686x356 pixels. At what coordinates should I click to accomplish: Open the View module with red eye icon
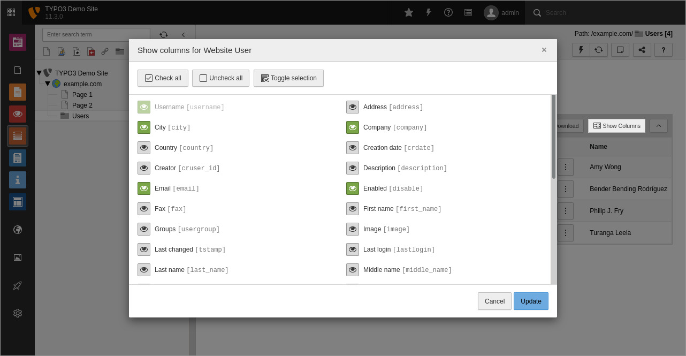pyautogui.click(x=18, y=114)
